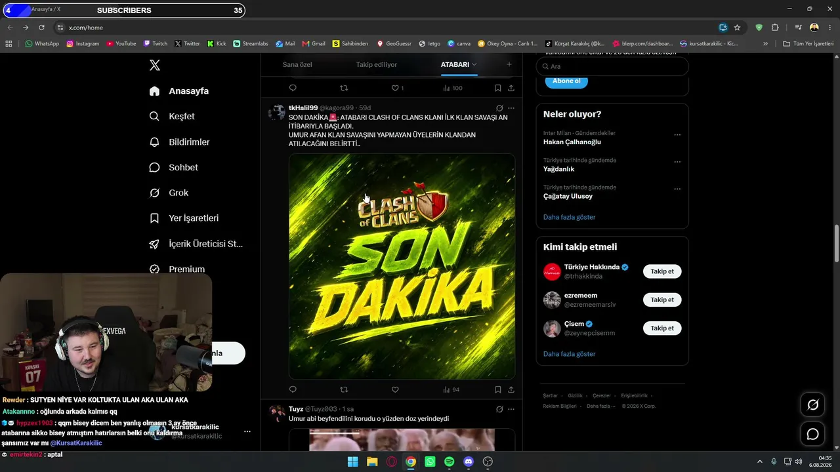Focus the Ara search field
Viewport: 840px width, 472px height.
[x=612, y=66]
